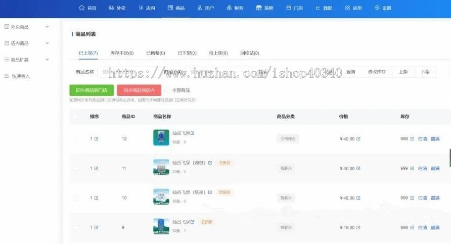Open 数据 in top navigation
The width and height of the screenshot is (451, 244).
(324, 8)
